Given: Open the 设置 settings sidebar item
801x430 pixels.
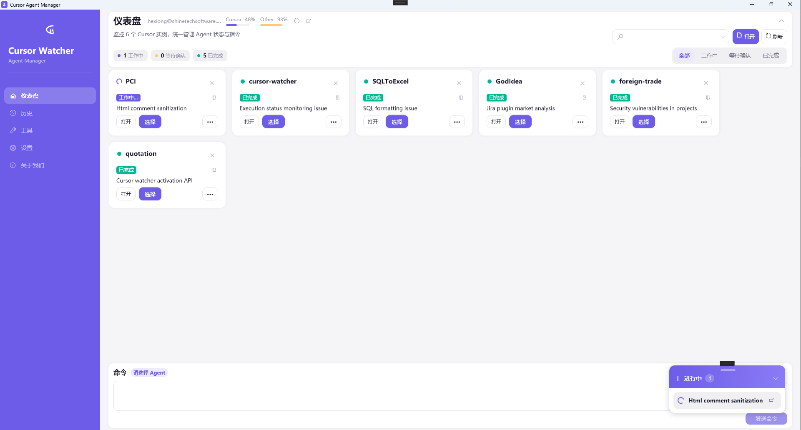Looking at the screenshot, I should pos(50,148).
